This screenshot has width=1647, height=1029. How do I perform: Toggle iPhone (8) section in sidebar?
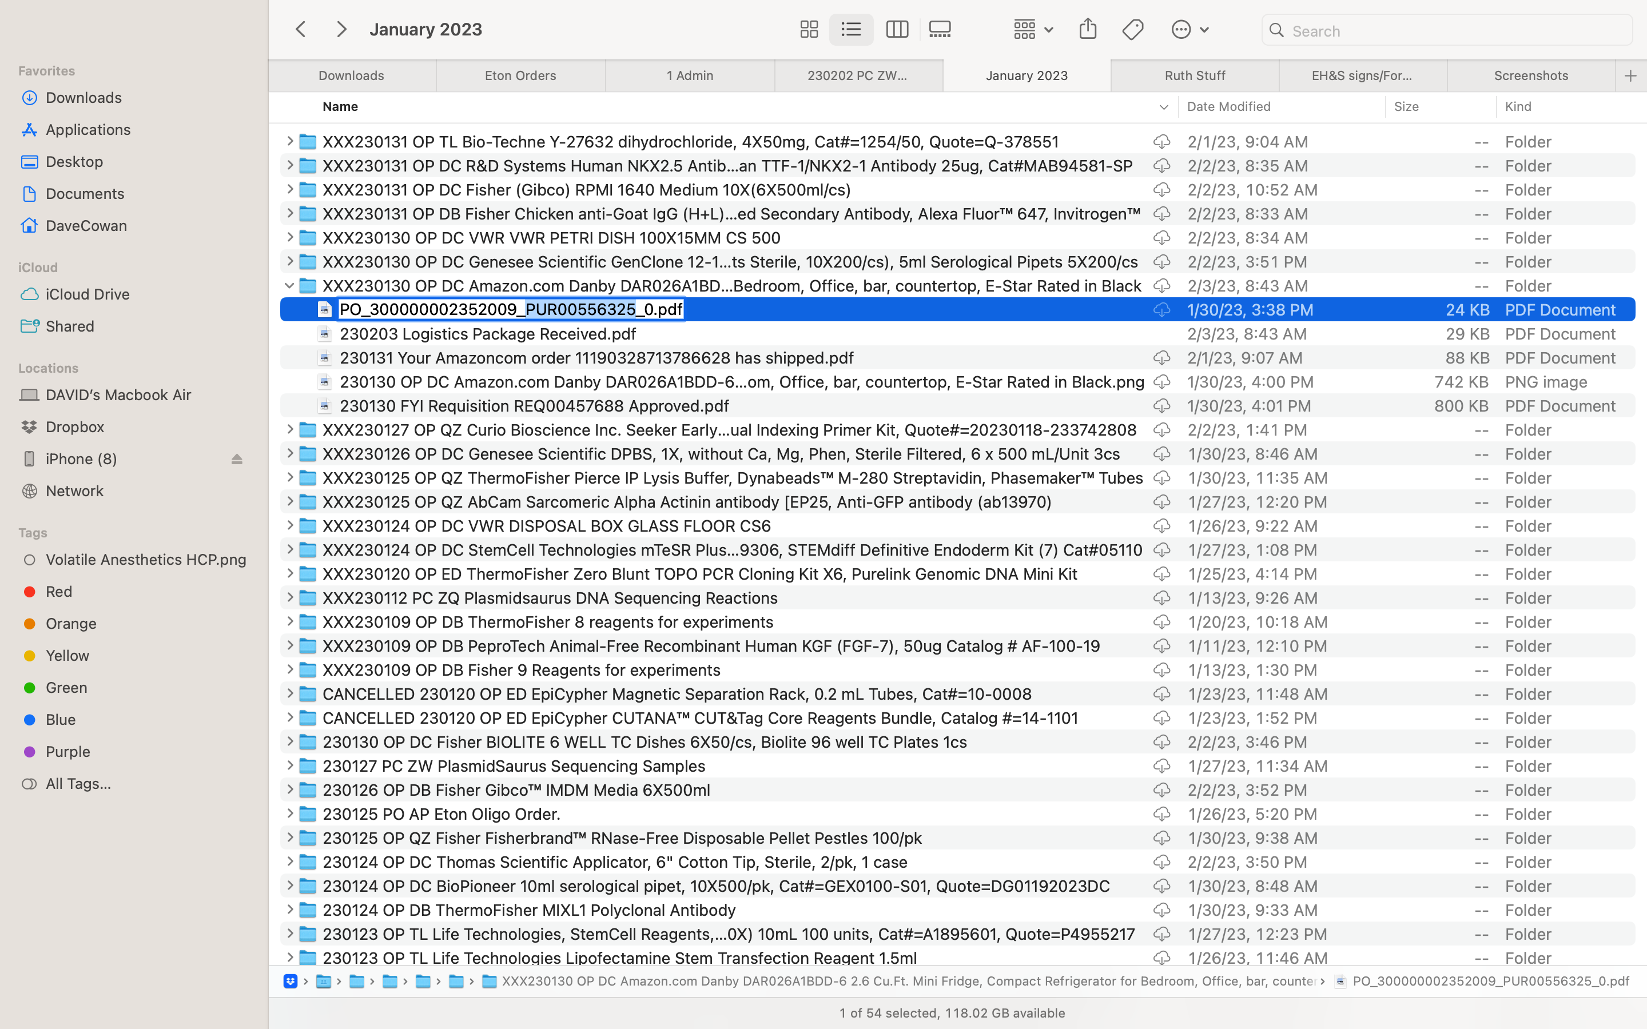236,457
